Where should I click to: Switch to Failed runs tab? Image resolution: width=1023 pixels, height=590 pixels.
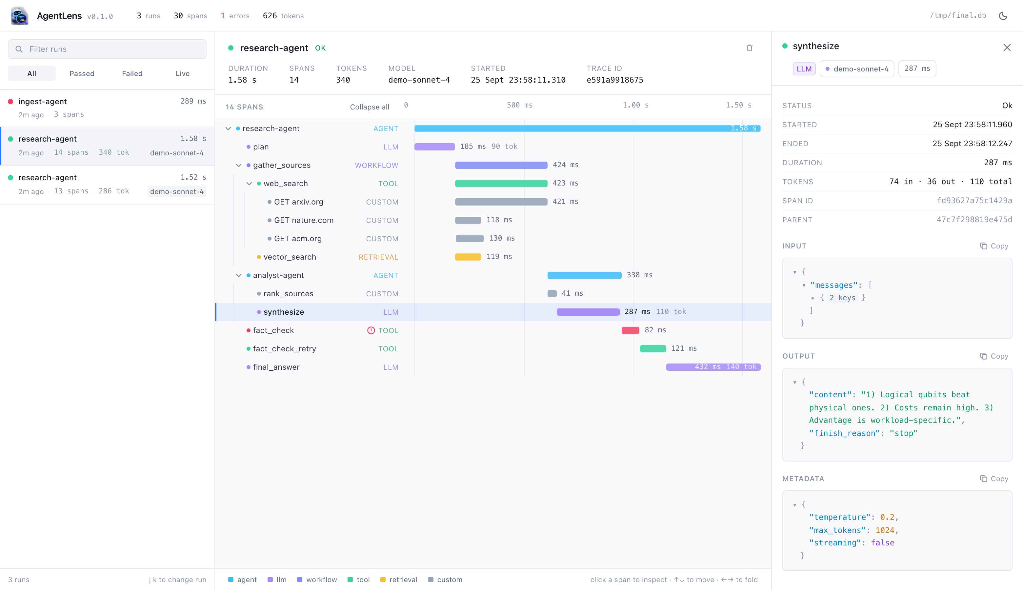(x=132, y=73)
